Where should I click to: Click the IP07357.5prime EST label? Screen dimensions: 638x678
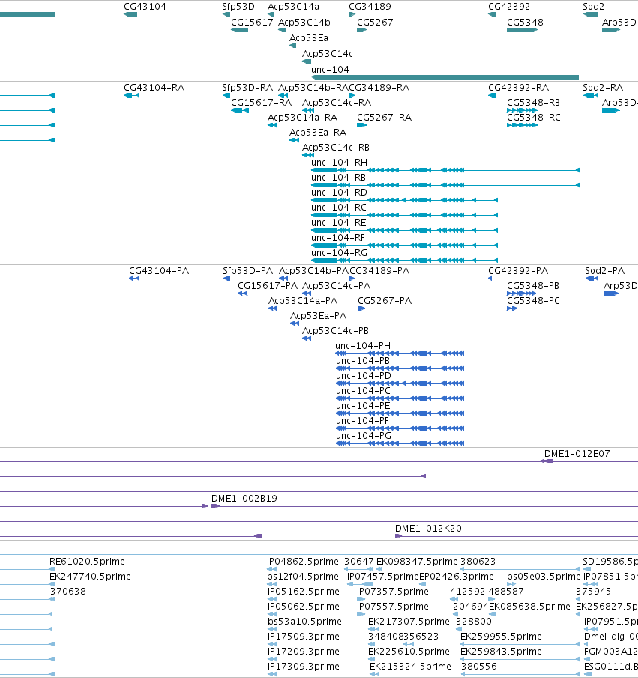click(x=393, y=592)
